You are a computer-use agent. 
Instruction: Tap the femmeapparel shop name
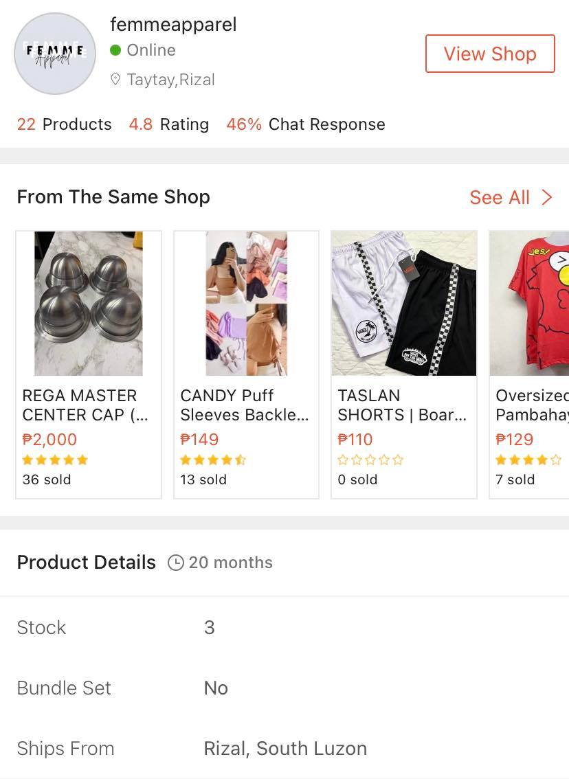point(173,24)
